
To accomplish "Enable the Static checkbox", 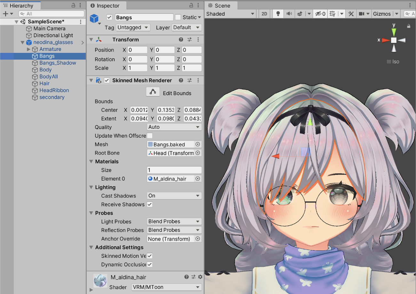I will click(178, 17).
